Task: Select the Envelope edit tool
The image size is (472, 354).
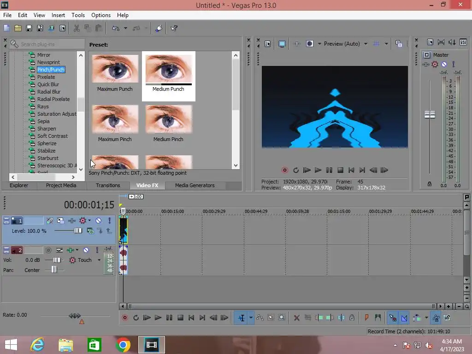Action: pyautogui.click(x=260, y=318)
